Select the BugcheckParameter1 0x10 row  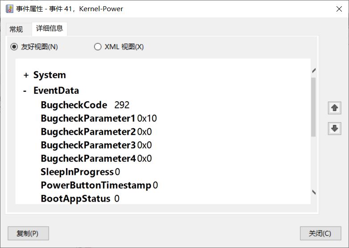(x=99, y=118)
